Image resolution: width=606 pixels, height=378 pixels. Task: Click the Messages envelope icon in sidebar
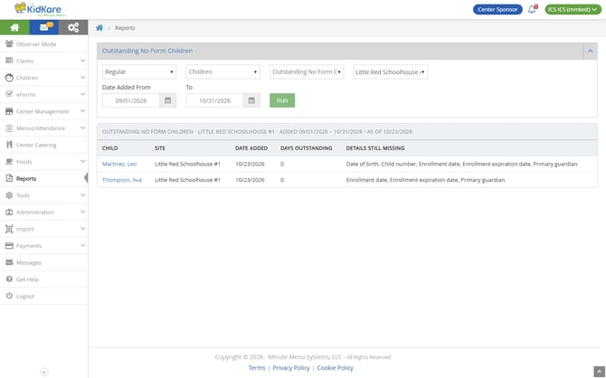coord(9,262)
